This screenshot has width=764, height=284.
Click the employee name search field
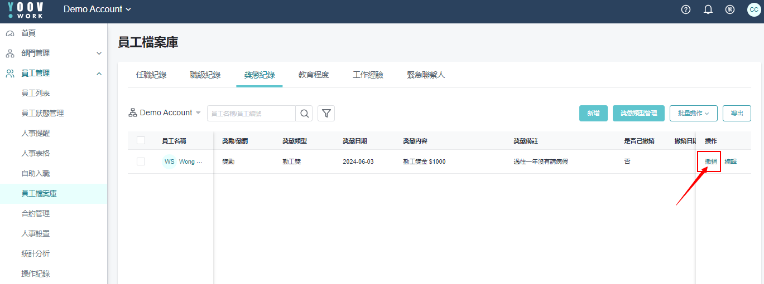pos(251,114)
